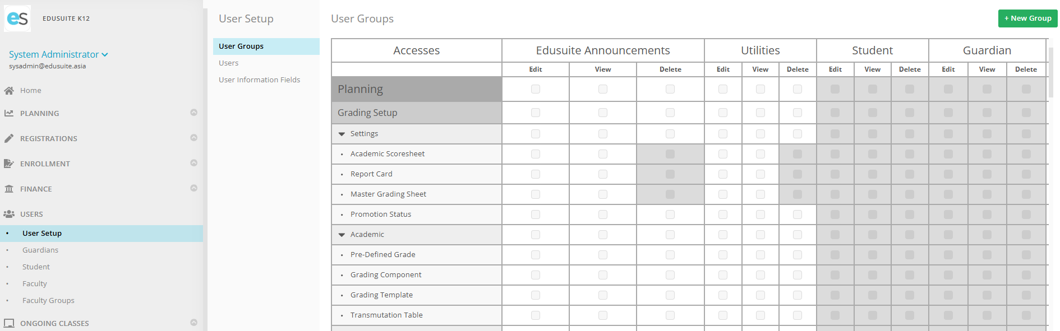
Task: Click the Planning chart icon in sidebar
Action: [9, 113]
